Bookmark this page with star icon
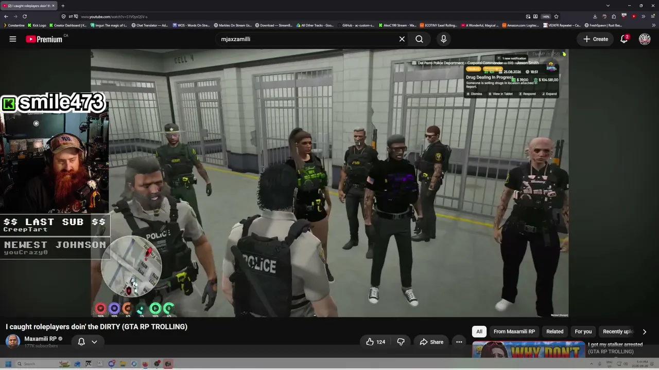This screenshot has width=659, height=370. pyautogui.click(x=556, y=16)
